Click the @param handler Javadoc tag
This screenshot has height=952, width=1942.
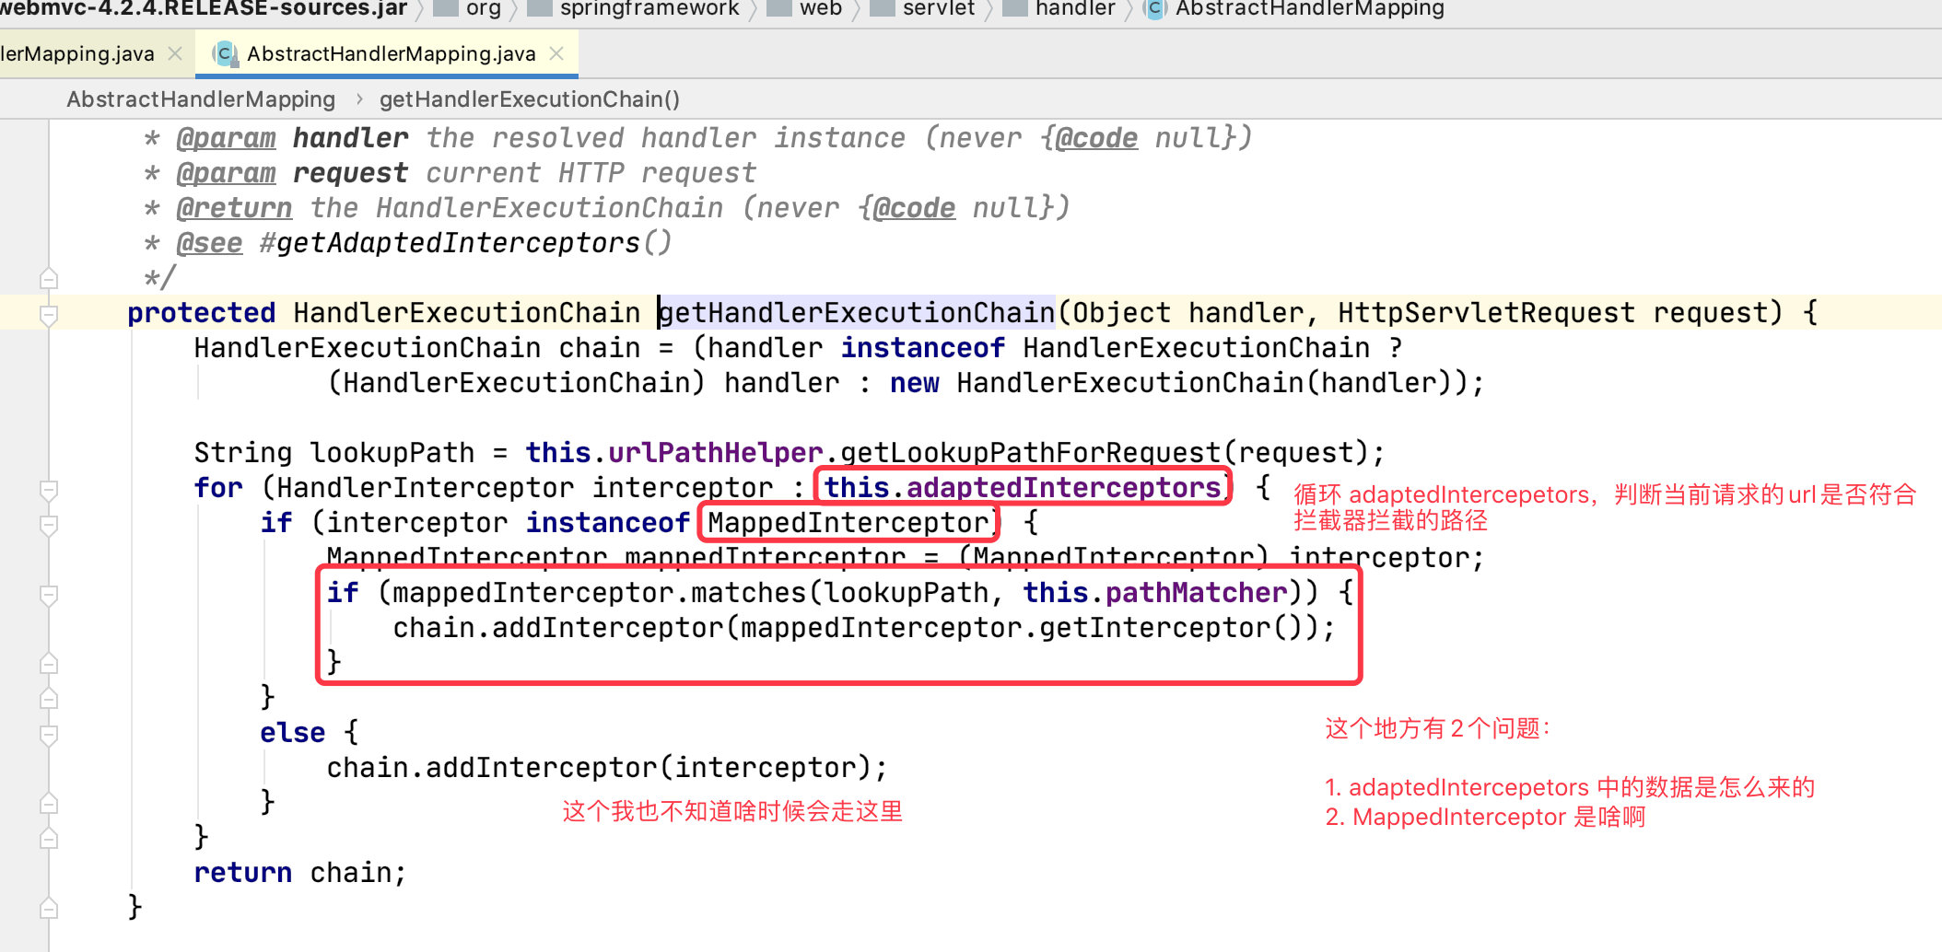[x=226, y=138]
